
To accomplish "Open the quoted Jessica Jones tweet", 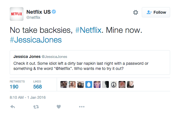I will pos(90,63).
